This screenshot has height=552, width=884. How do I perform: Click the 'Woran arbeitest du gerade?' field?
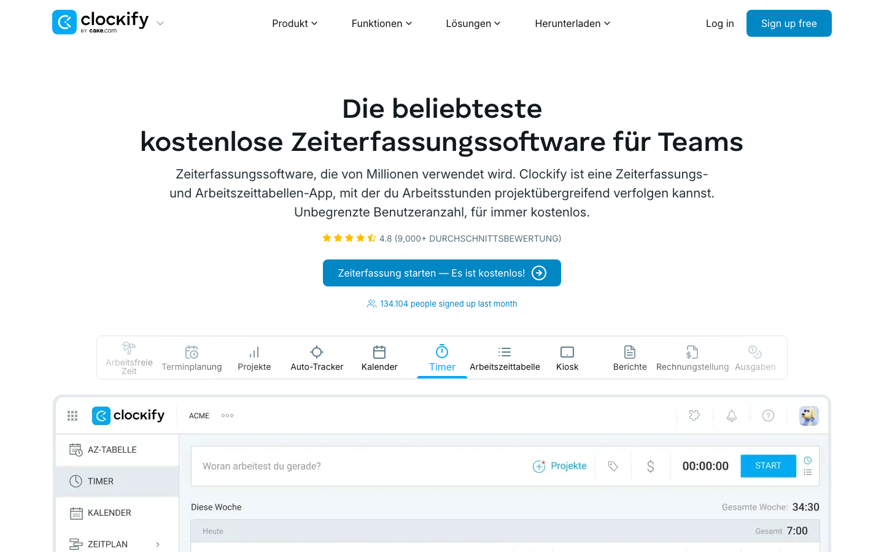click(x=362, y=466)
